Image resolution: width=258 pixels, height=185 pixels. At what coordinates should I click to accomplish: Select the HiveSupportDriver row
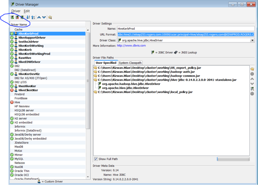tap(48, 38)
